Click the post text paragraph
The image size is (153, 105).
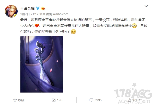tap(84, 26)
